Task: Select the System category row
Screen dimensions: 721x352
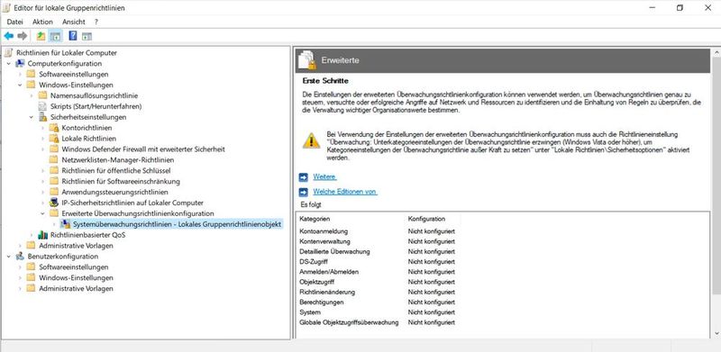Action: (377, 312)
